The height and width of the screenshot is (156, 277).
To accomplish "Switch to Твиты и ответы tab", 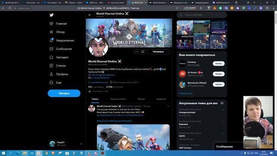I will (118, 99).
